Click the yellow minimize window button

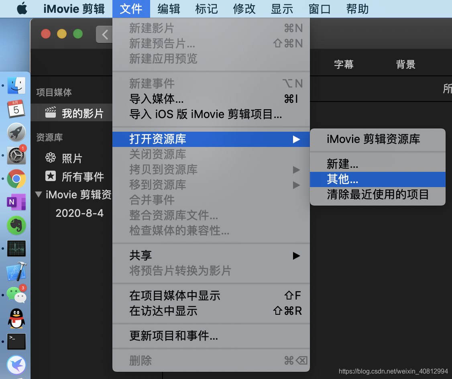(62, 34)
